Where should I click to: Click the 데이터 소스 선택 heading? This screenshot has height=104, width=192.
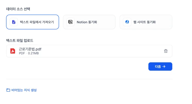pyautogui.click(x=18, y=9)
